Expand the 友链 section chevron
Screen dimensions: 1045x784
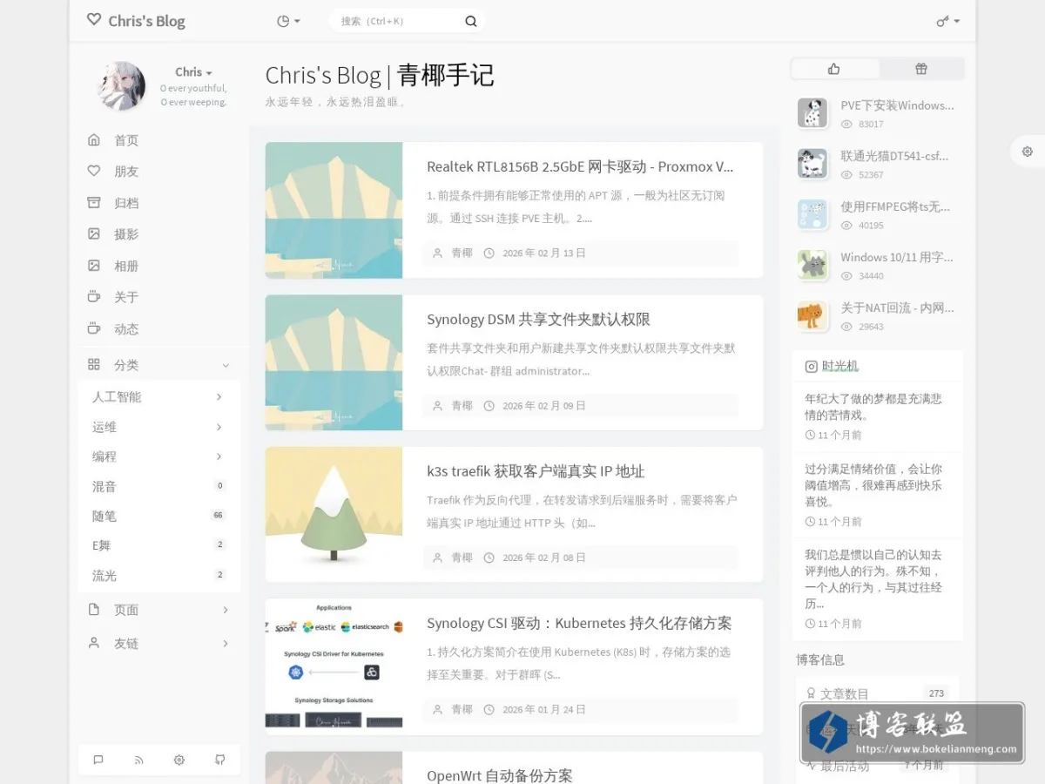(226, 644)
